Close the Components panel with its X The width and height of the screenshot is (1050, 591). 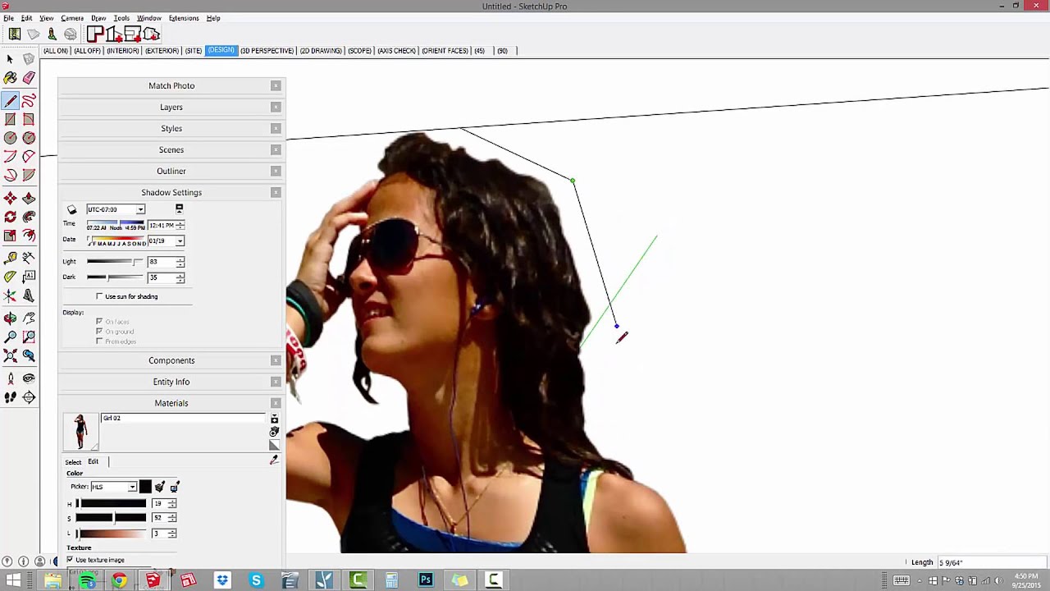[x=276, y=360]
